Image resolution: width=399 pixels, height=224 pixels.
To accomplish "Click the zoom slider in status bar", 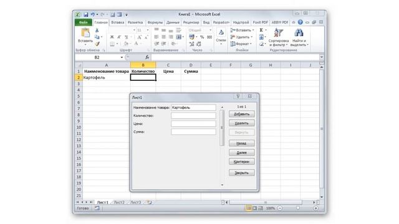I will (298, 208).
